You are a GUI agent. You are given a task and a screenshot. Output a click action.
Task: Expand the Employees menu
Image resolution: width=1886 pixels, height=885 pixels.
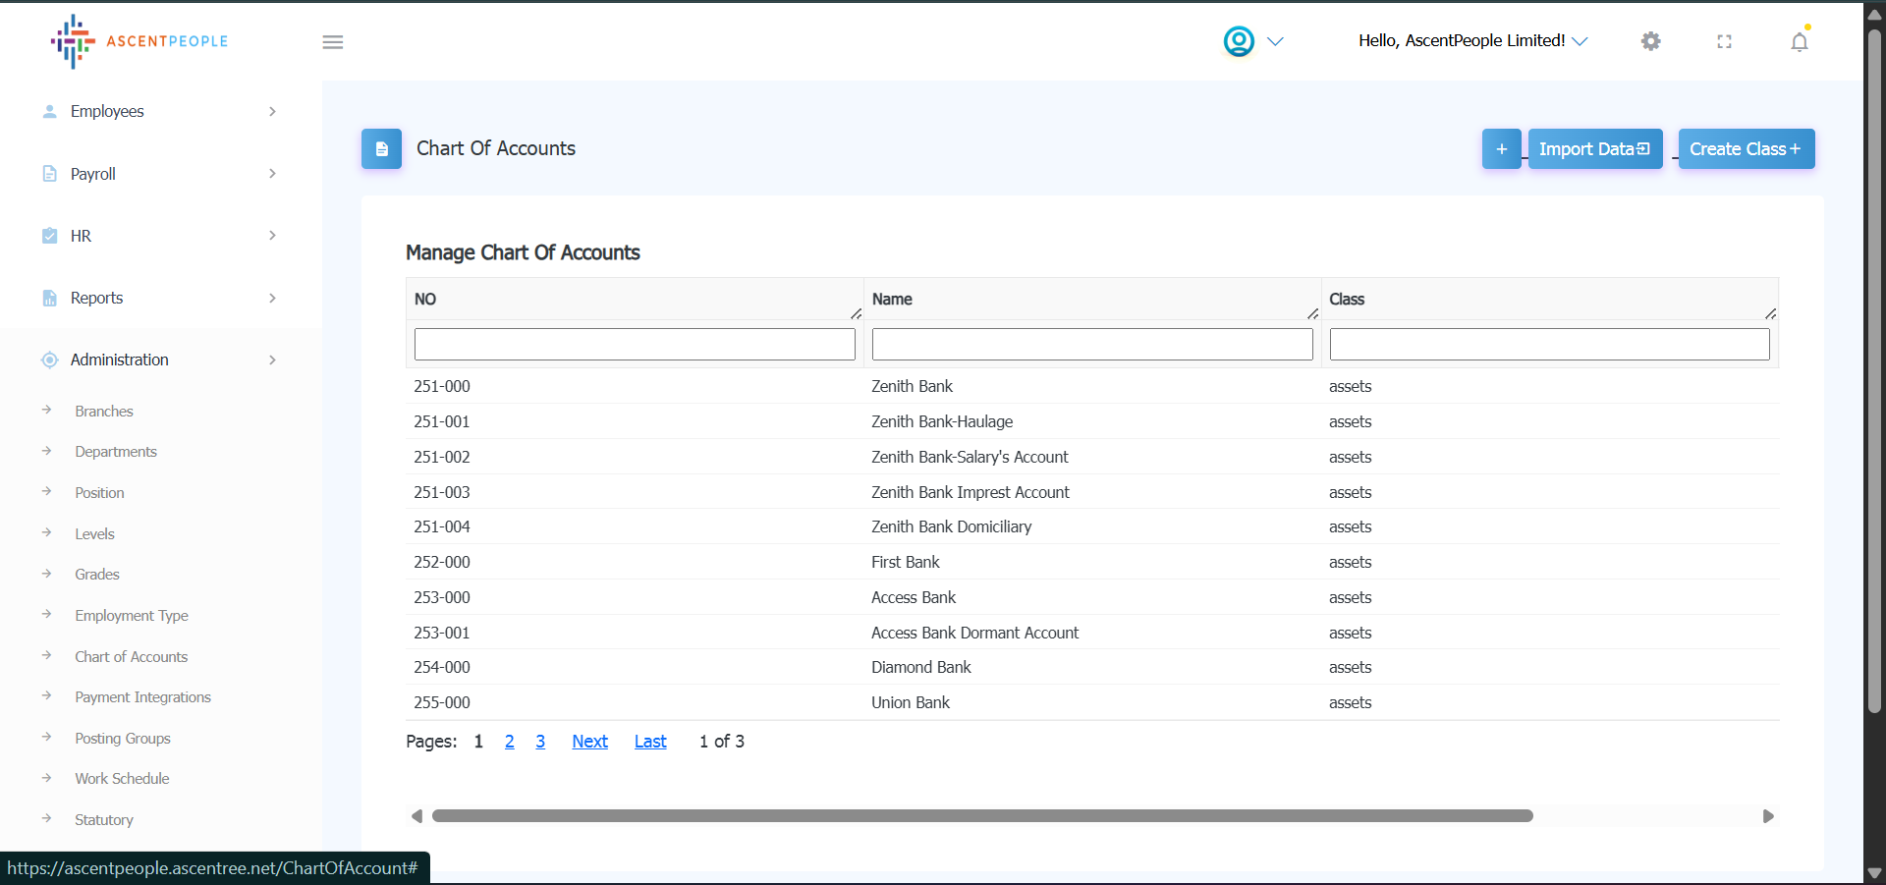pyautogui.click(x=157, y=112)
